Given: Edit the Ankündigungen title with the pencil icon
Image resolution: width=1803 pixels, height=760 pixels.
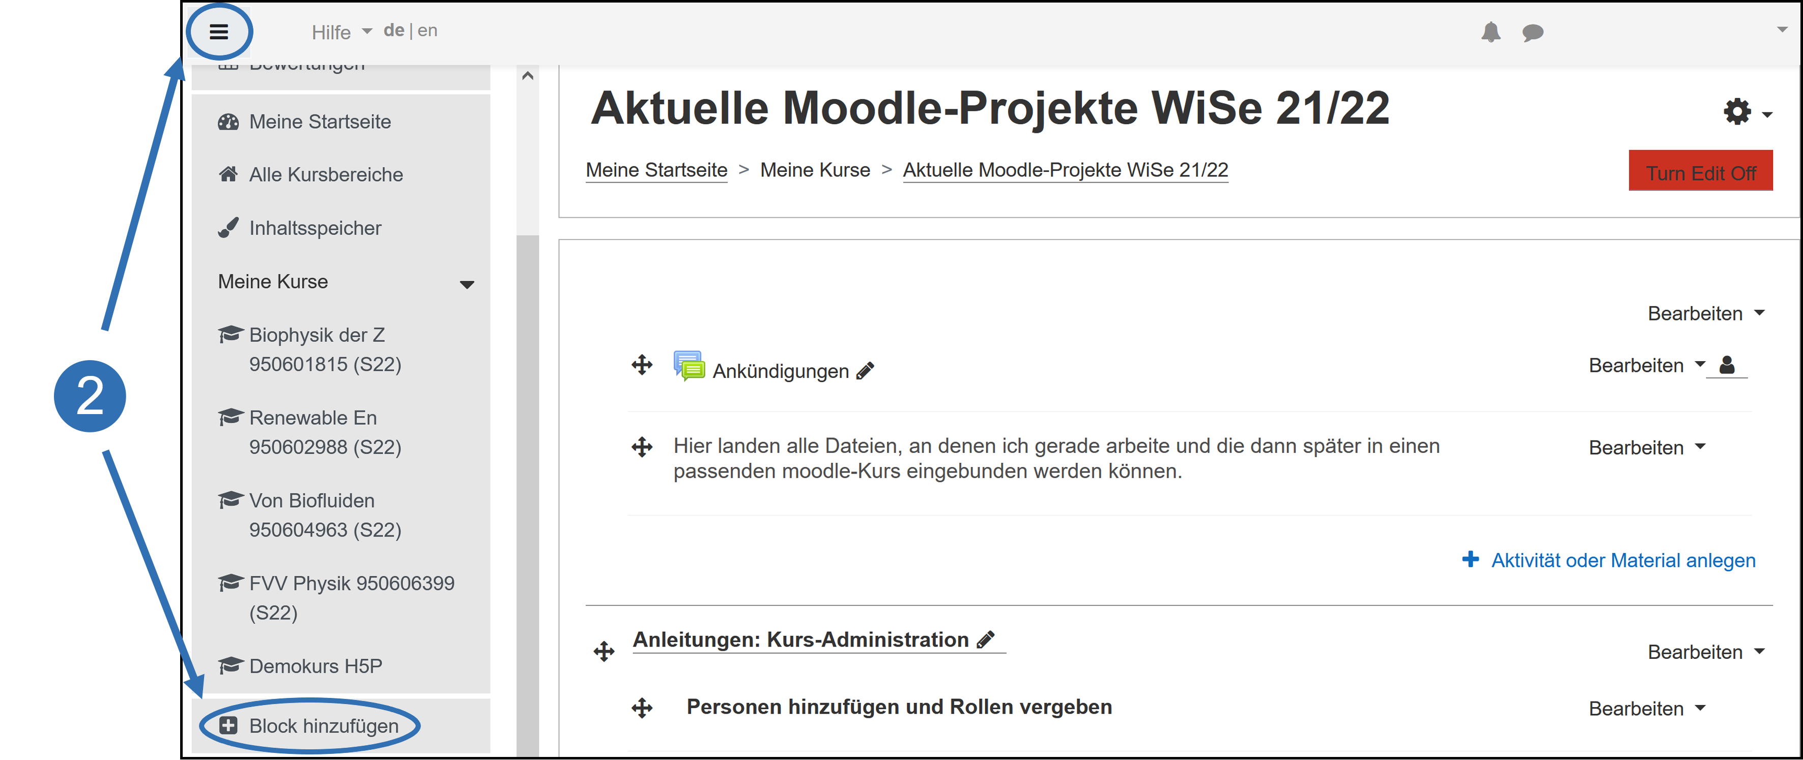Looking at the screenshot, I should click(865, 371).
